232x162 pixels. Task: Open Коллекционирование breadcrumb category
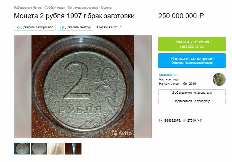coord(83,7)
